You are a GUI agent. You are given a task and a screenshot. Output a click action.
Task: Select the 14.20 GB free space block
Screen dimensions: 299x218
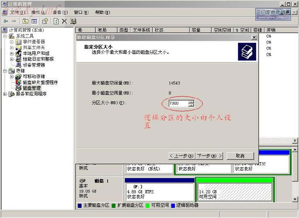(x=234, y=192)
